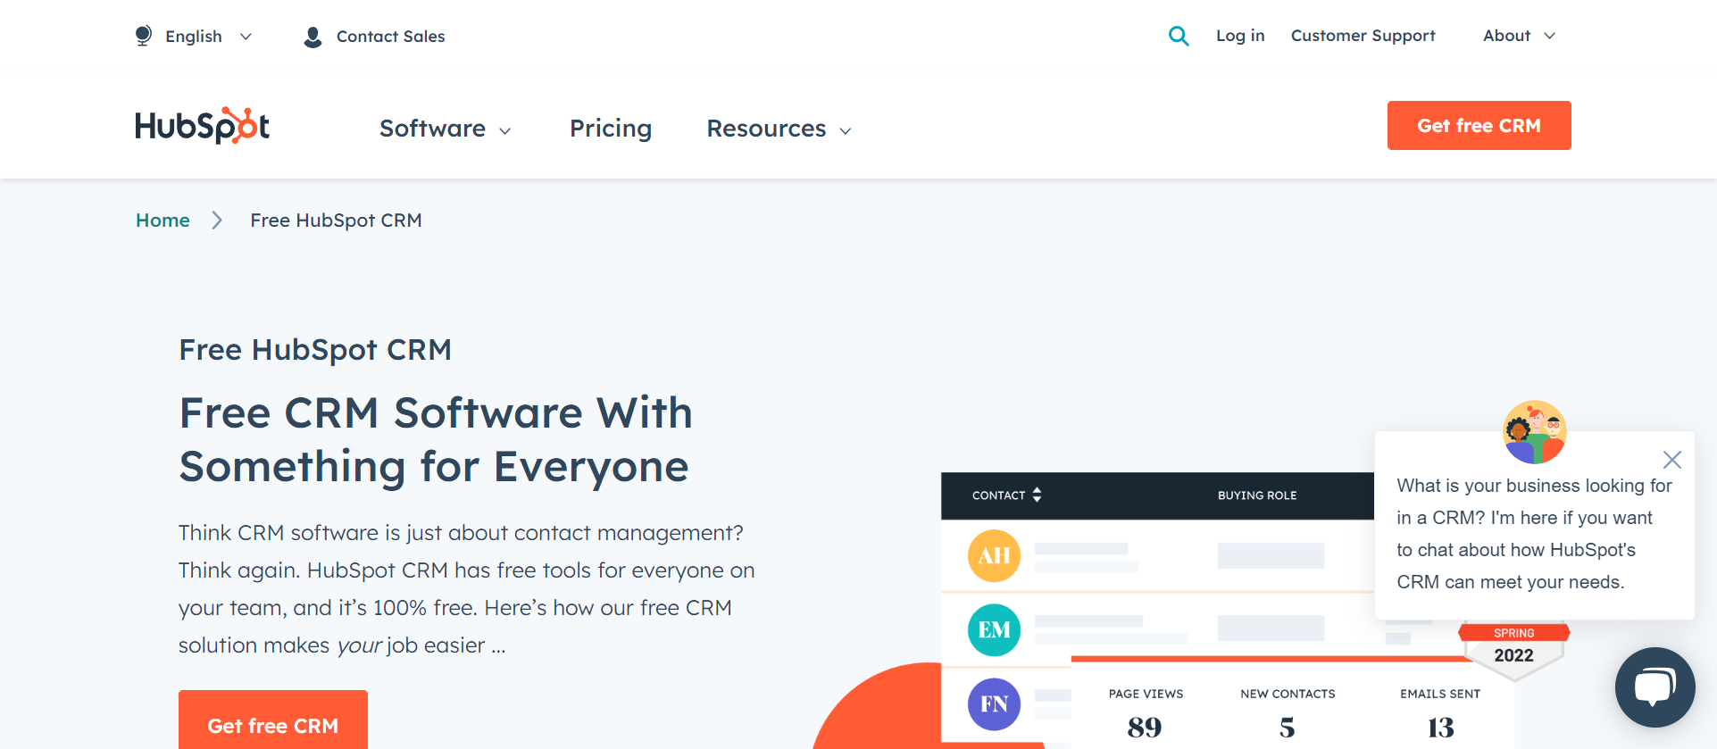Select the FN contact avatar
The image size is (1717, 749).
pyautogui.click(x=994, y=703)
